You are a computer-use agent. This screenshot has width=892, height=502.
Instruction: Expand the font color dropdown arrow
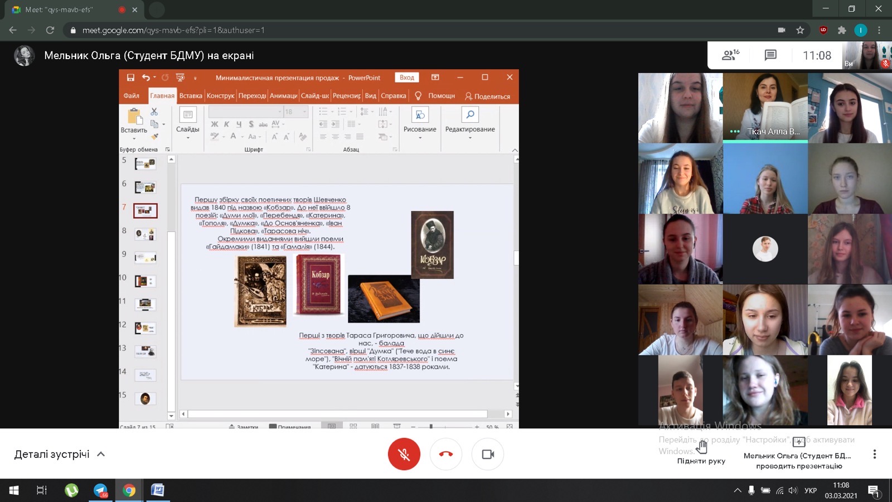click(x=242, y=137)
